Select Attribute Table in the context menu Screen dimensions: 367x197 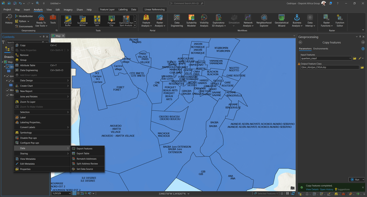point(28,65)
